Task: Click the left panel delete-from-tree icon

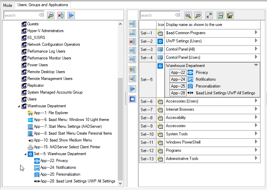Action: 61,15
